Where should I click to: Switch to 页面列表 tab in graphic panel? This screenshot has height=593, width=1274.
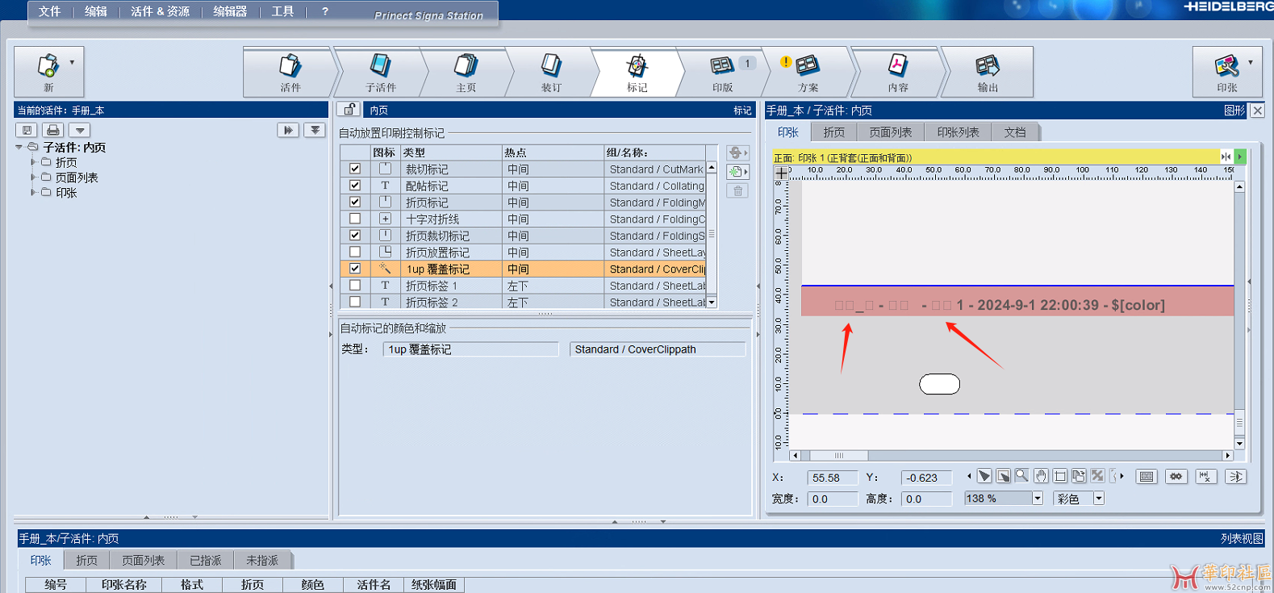891,132
